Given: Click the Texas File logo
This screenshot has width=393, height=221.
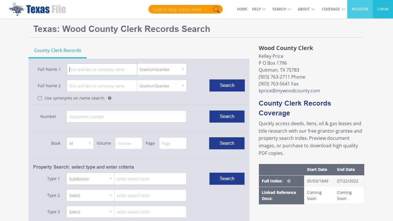Looking at the screenshot, I should [37, 9].
